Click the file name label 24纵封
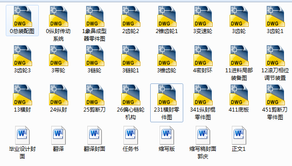This screenshot has height=166, width=292. (58, 110)
